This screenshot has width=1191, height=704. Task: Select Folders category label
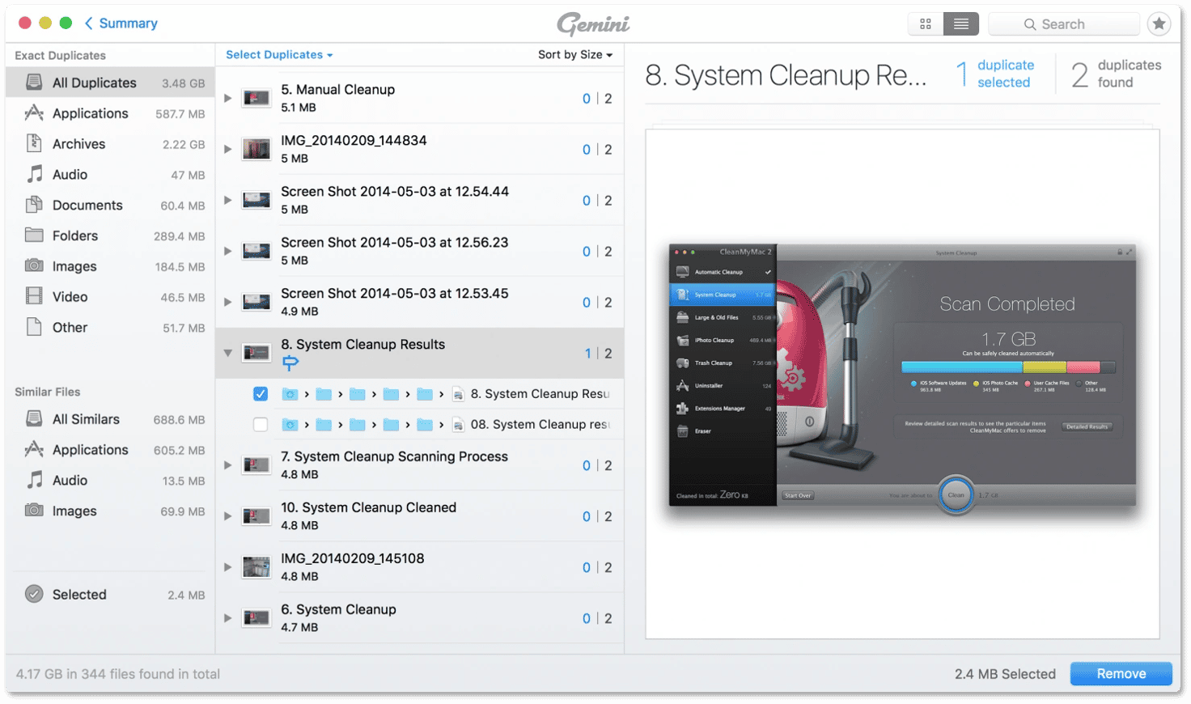click(75, 235)
